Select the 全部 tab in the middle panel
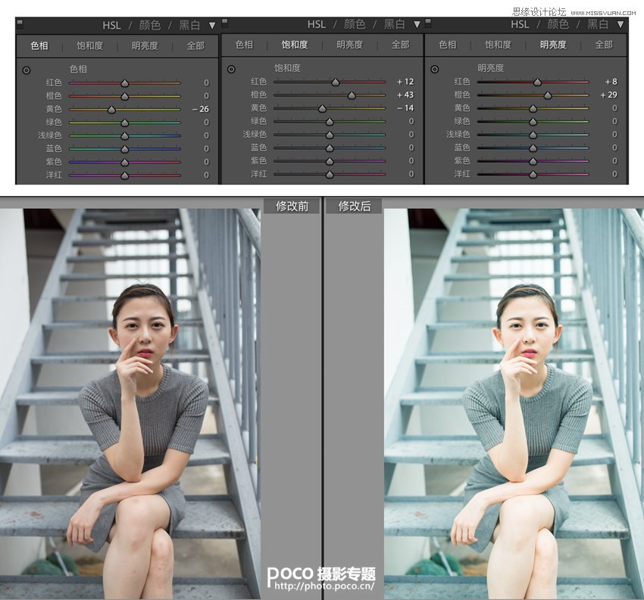 coord(401,45)
